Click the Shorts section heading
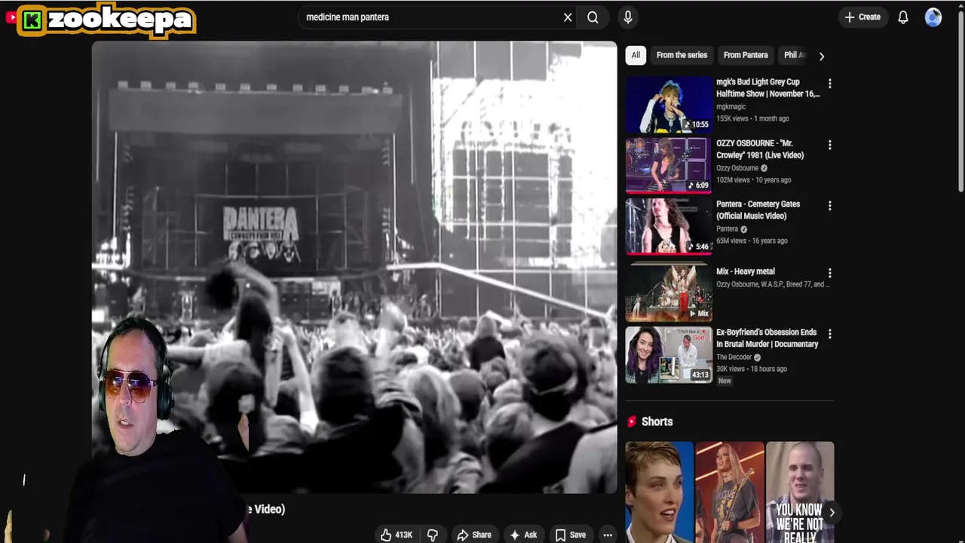Image resolution: width=965 pixels, height=543 pixels. pyautogui.click(x=657, y=422)
